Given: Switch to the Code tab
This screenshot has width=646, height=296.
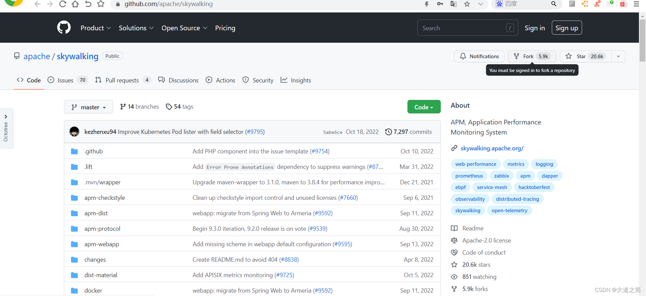Looking at the screenshot, I should (29, 80).
